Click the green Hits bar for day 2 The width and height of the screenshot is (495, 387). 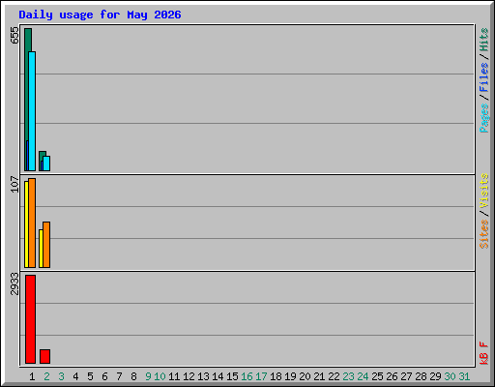(x=43, y=154)
